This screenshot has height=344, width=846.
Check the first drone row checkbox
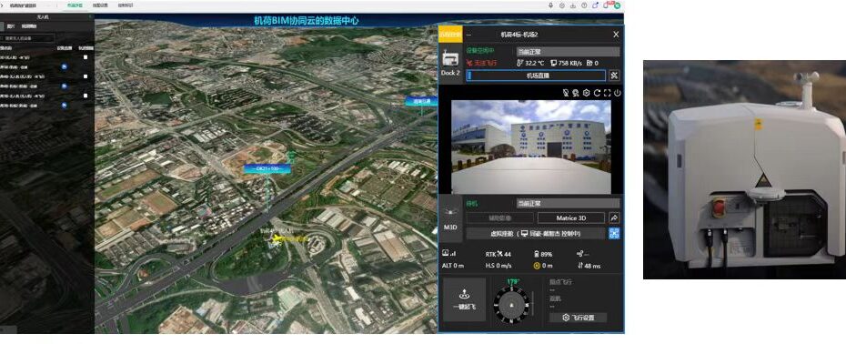click(86, 56)
